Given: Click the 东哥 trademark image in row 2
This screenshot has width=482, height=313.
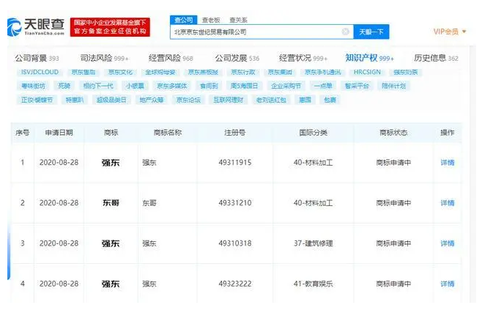Looking at the screenshot, I should [x=111, y=203].
